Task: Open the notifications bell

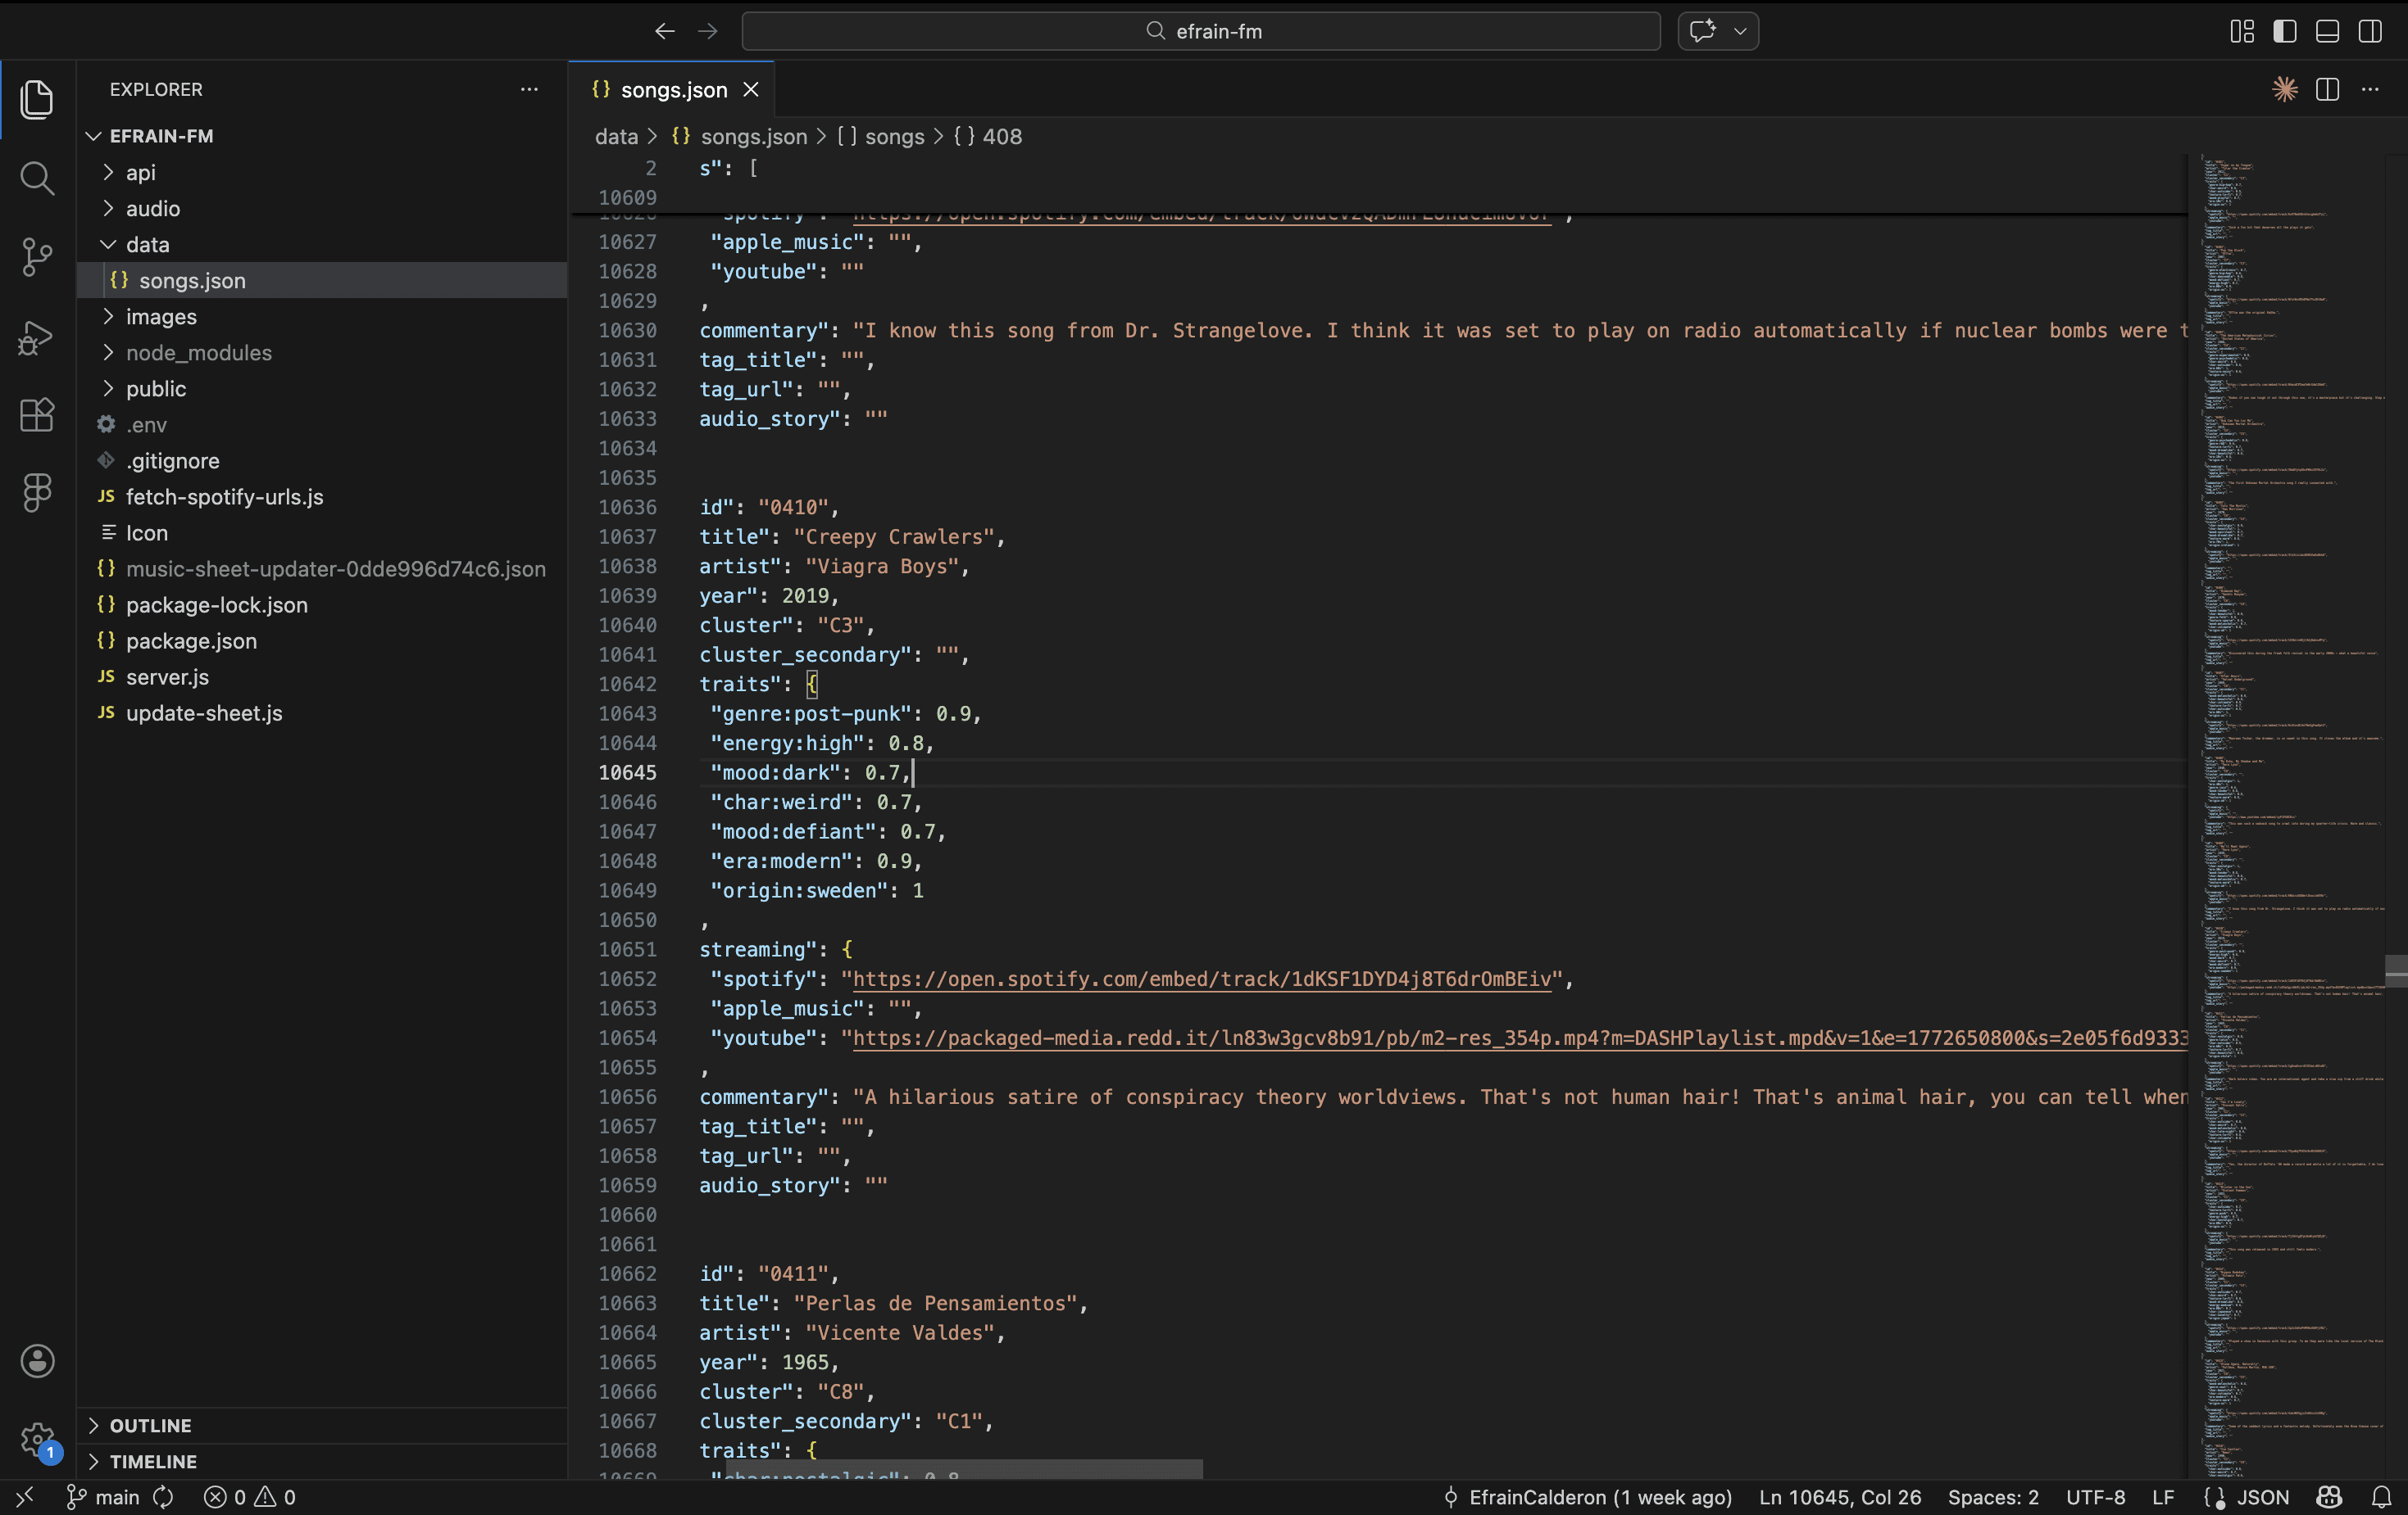Action: click(2381, 1496)
